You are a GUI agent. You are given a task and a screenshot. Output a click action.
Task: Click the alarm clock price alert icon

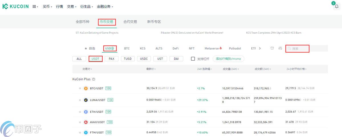pyautogui.click(x=272, y=48)
